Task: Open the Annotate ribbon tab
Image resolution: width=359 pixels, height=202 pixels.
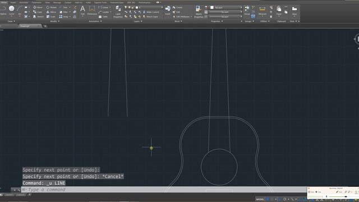Action: (24, 2)
